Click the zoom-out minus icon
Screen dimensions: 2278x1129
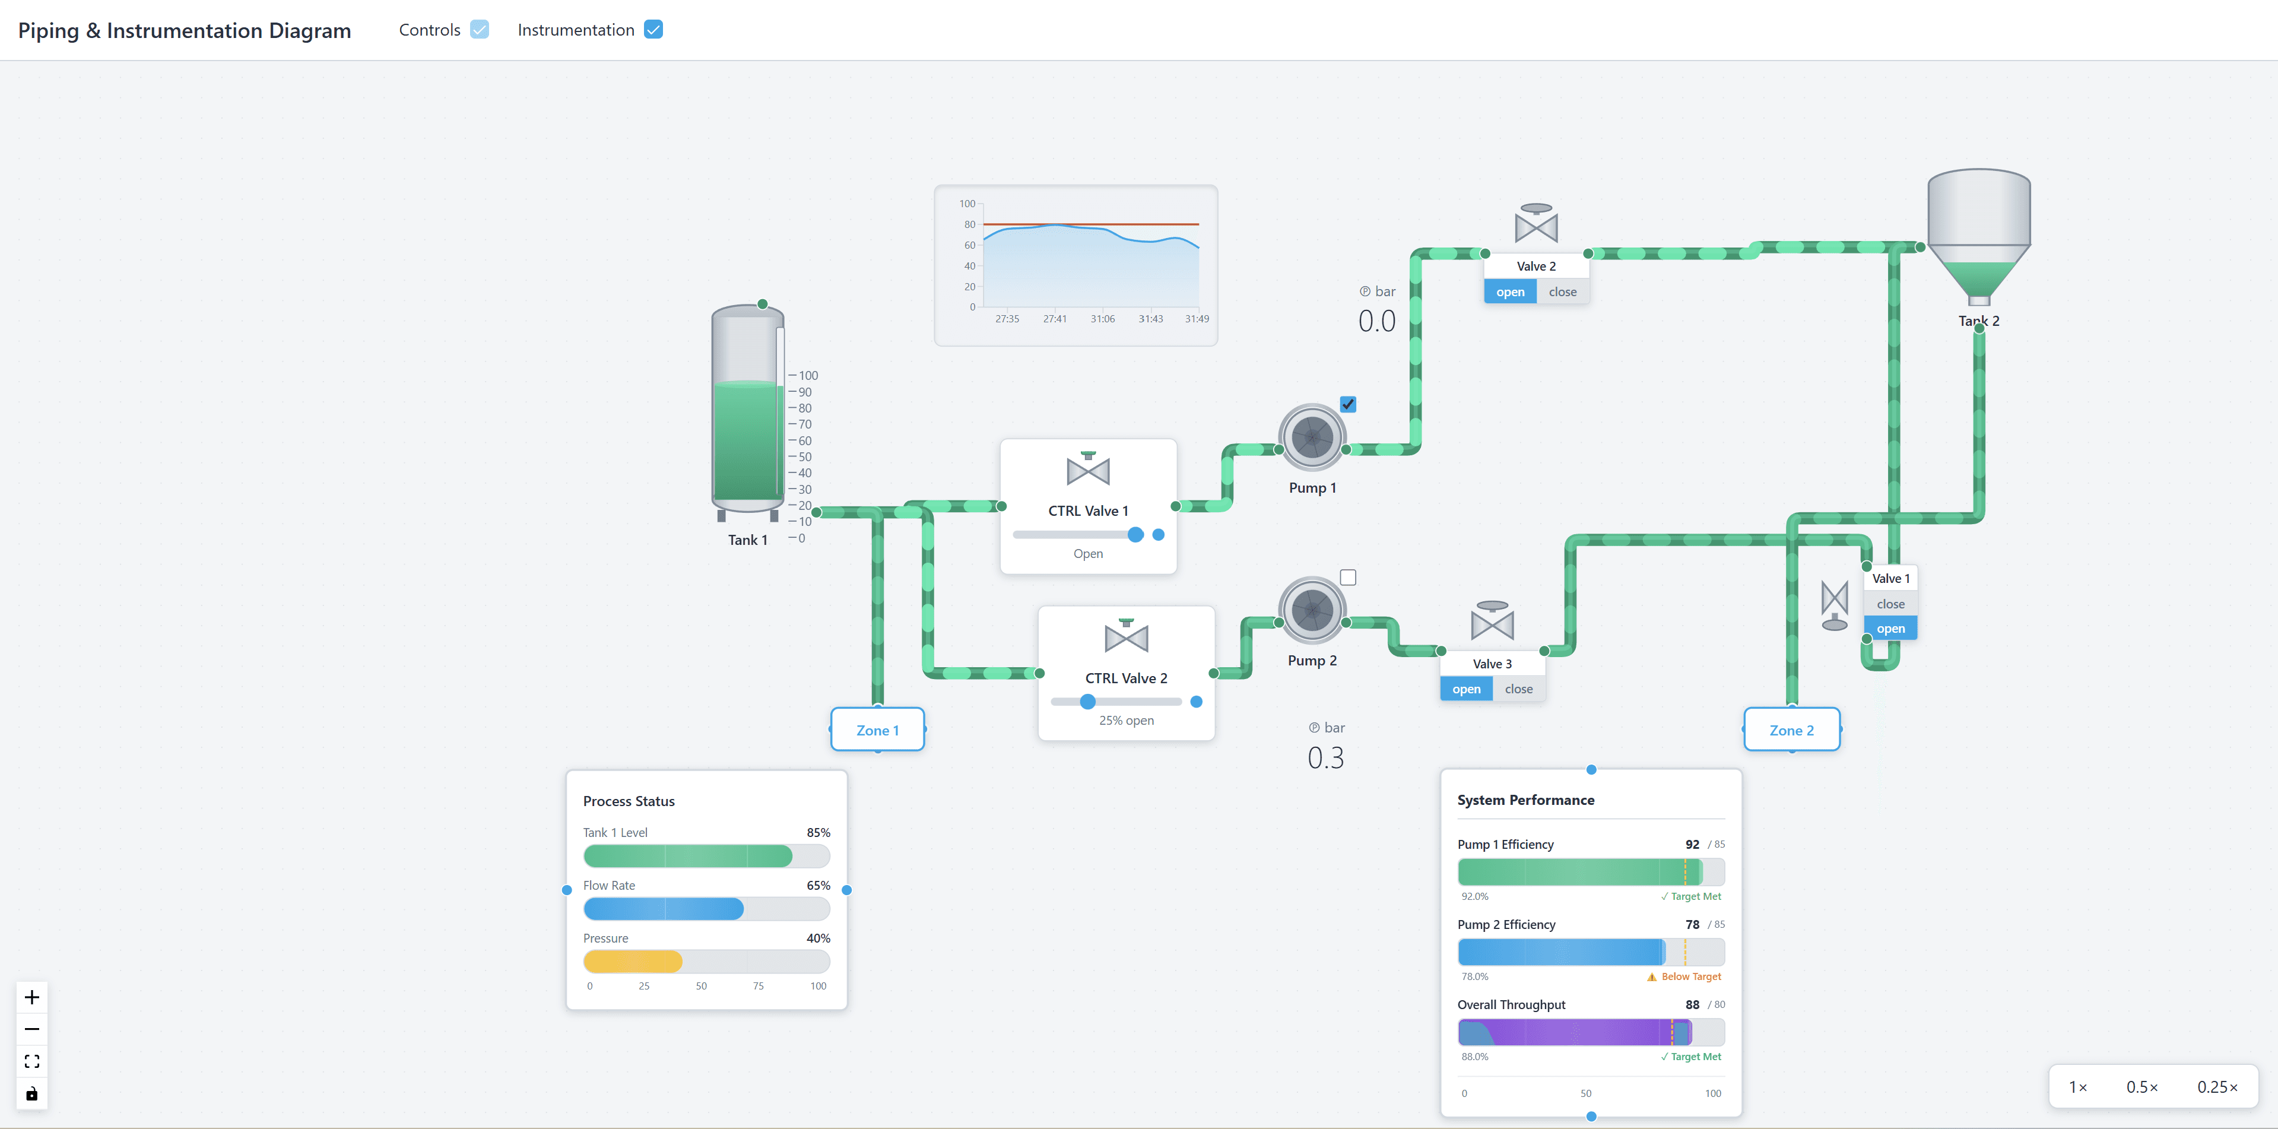[32, 1029]
